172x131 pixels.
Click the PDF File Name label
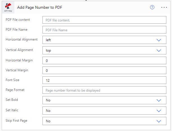click(17, 30)
